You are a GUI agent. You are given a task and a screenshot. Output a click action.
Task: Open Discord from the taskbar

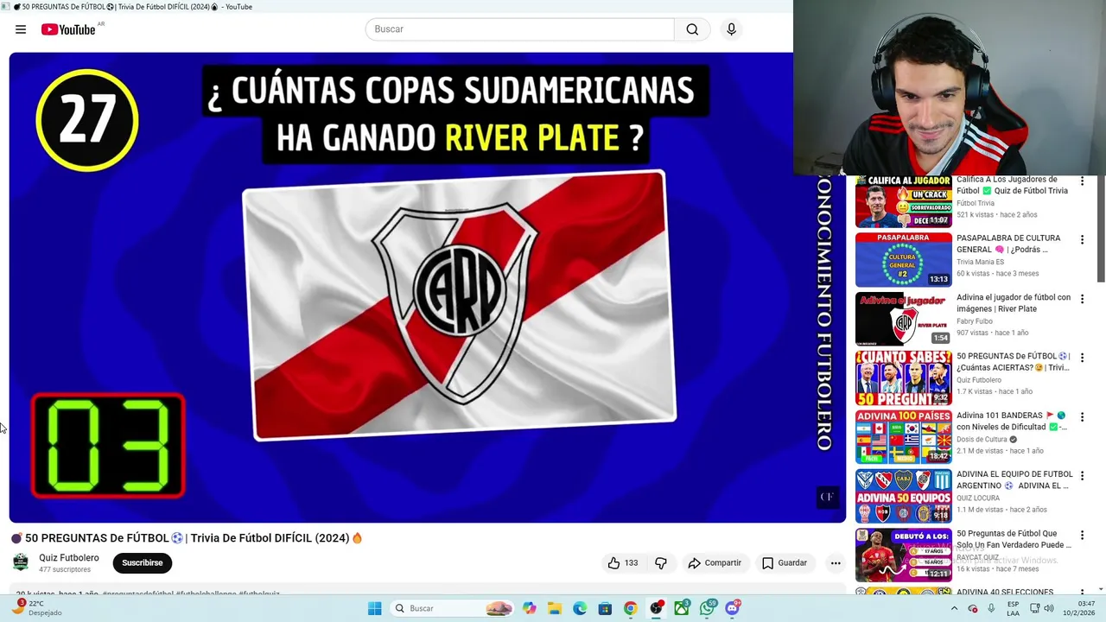point(733,609)
